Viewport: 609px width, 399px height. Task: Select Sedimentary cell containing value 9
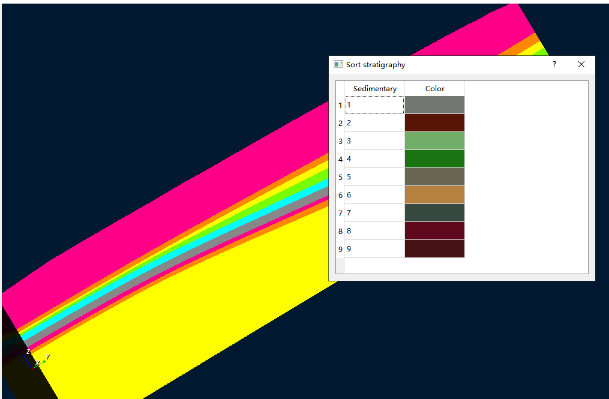pyautogui.click(x=374, y=249)
